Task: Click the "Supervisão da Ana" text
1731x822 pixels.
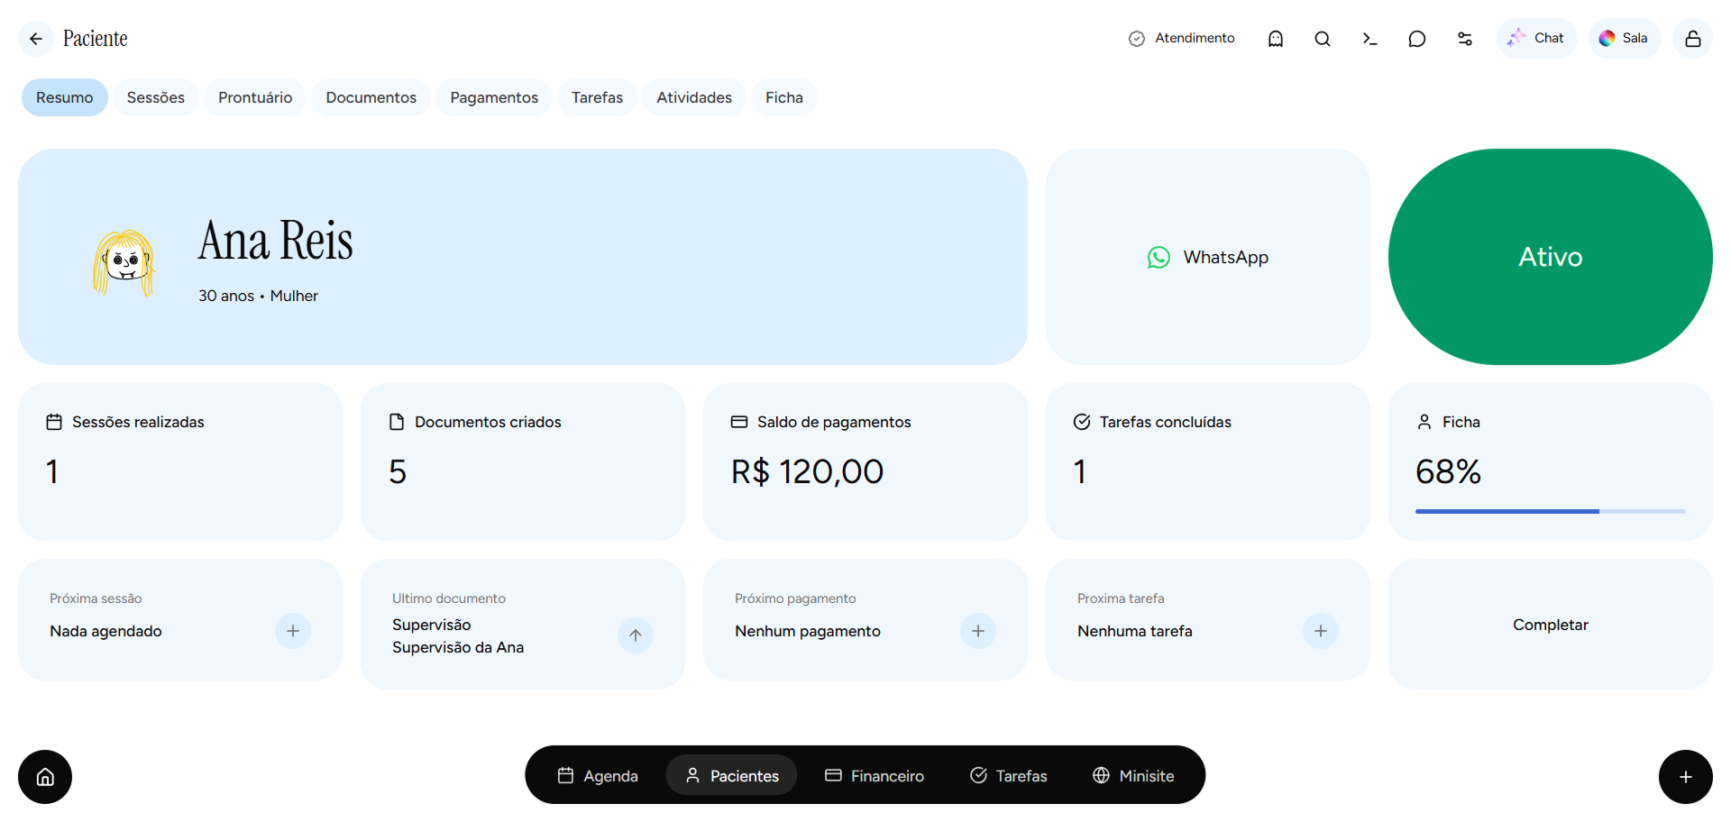Action: coord(458,647)
